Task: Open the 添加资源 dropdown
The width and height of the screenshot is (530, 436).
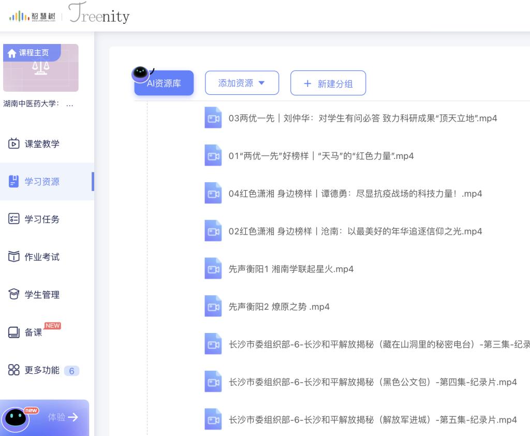Action: click(x=242, y=83)
